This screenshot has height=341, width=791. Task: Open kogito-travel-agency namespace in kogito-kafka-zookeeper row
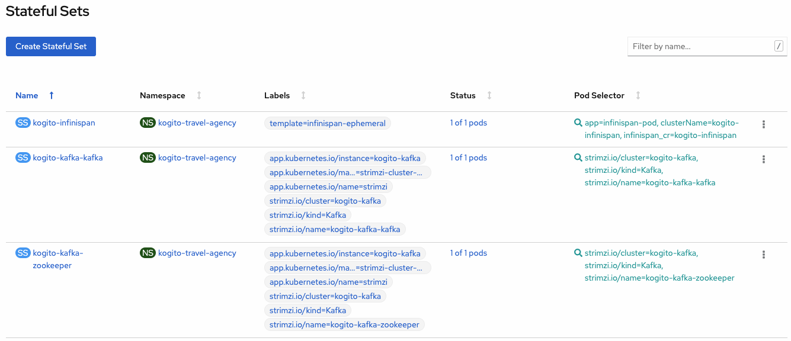[197, 253]
